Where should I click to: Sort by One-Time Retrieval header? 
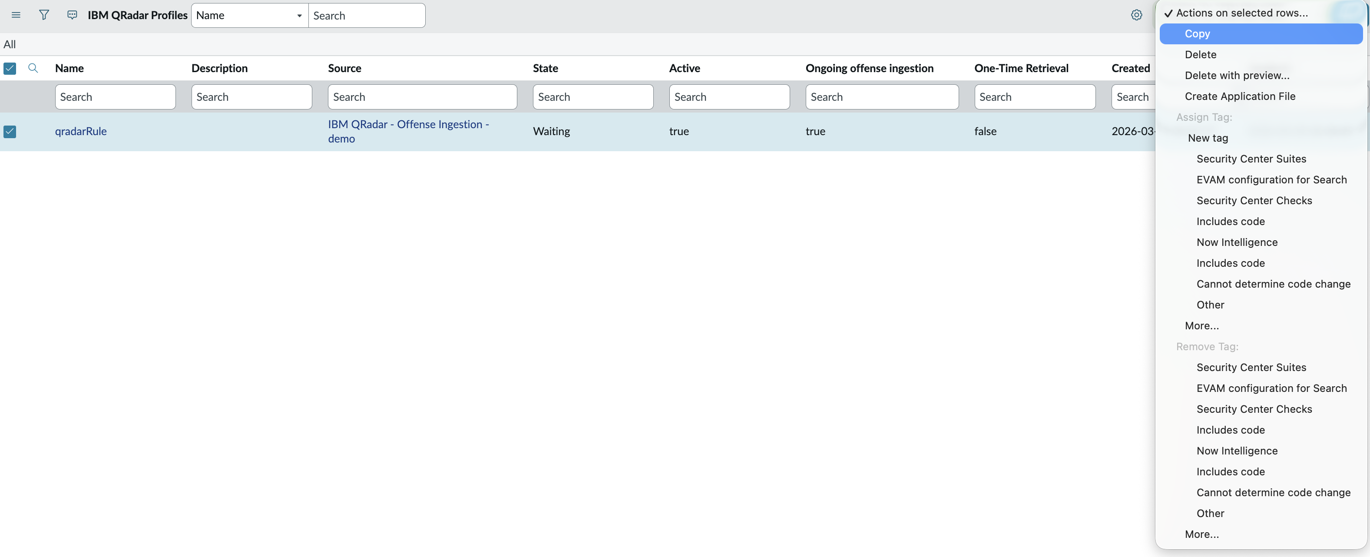tap(1021, 68)
